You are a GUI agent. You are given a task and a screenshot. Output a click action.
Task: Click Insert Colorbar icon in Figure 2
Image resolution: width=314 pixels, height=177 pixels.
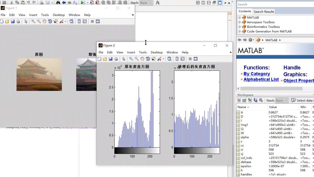(x=177, y=59)
